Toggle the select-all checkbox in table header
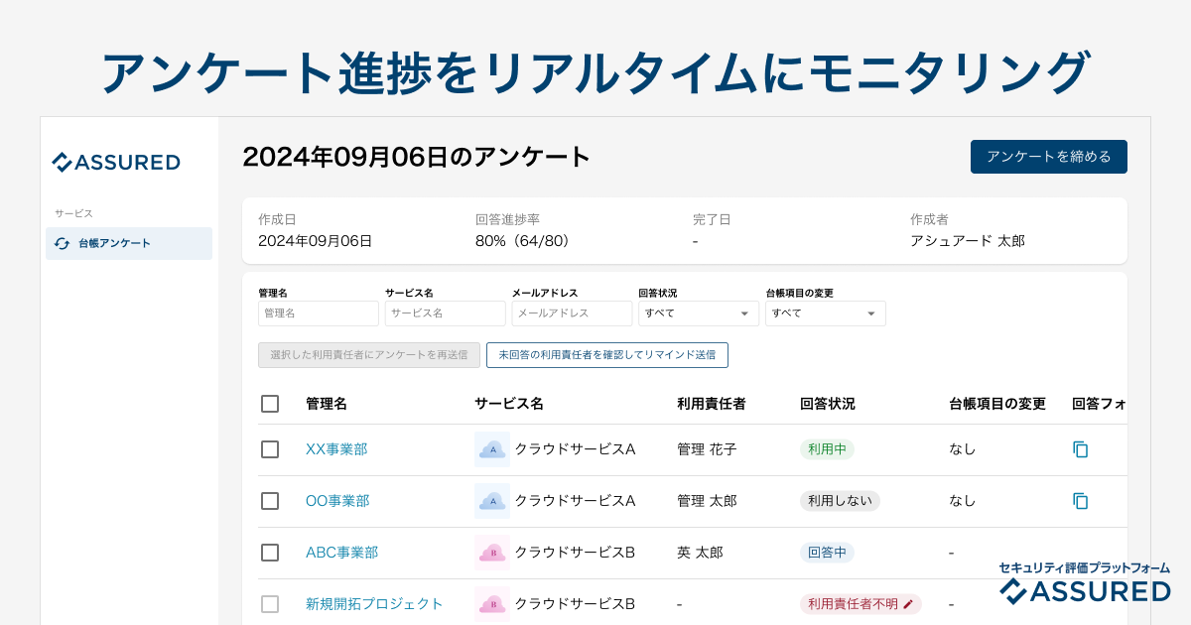 click(x=270, y=404)
